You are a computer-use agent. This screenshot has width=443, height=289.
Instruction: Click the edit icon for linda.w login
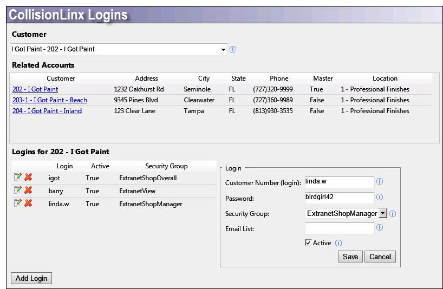click(17, 203)
